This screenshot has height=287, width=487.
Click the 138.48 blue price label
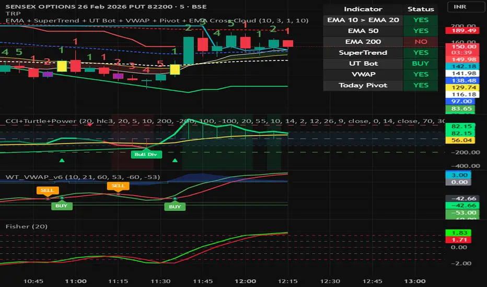pyautogui.click(x=462, y=80)
